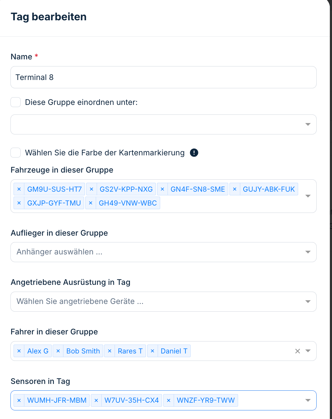
Task: Open the parent group dropdown
Action: click(308, 124)
